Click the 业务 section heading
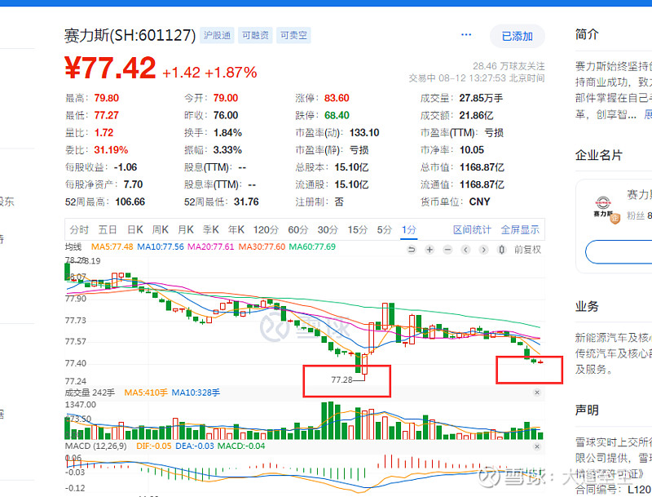The width and height of the screenshot is (652, 497). [587, 307]
